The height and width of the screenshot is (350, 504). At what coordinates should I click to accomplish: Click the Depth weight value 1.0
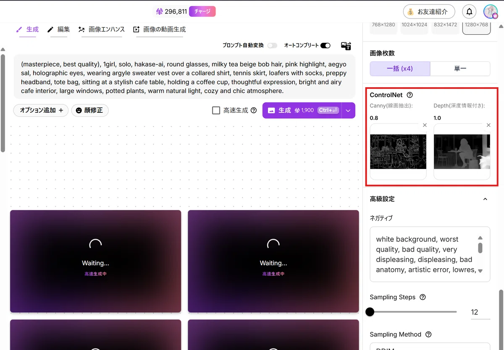[x=438, y=118]
